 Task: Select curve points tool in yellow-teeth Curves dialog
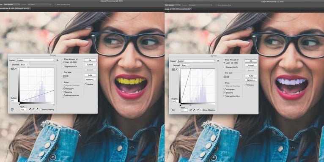coord(12,69)
